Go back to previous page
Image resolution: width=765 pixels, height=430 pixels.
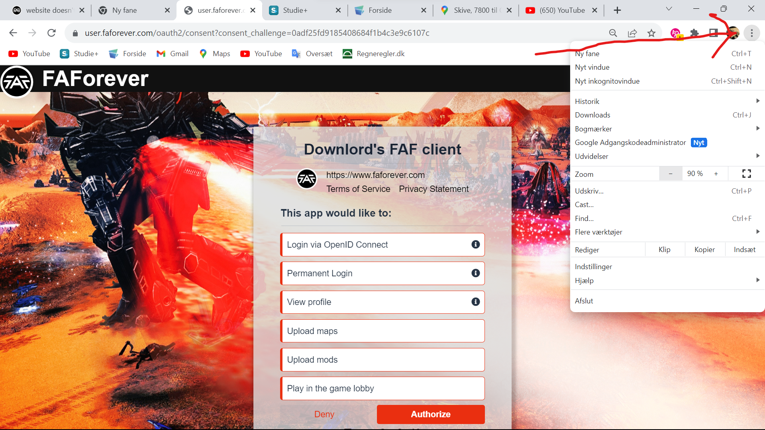(x=13, y=33)
